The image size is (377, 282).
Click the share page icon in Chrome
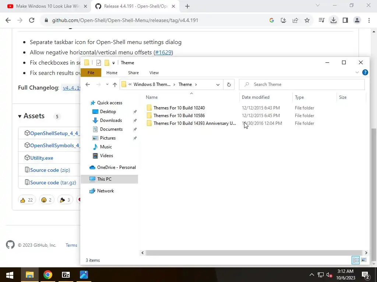tap(295, 21)
